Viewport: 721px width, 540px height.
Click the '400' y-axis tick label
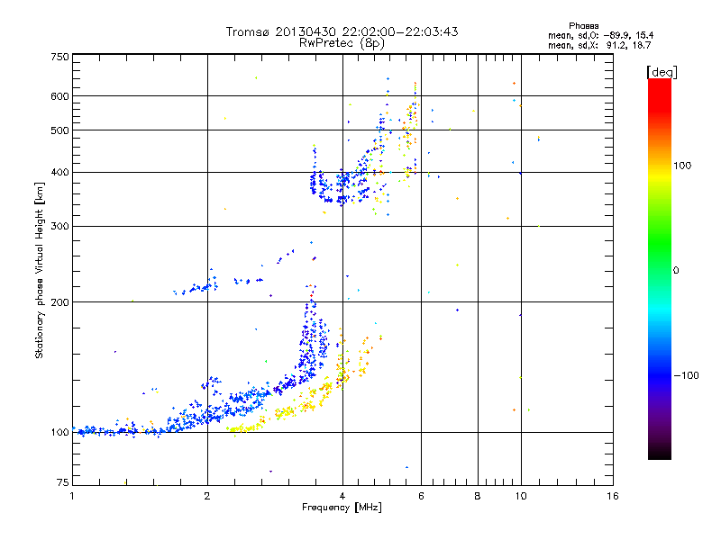[x=59, y=173]
